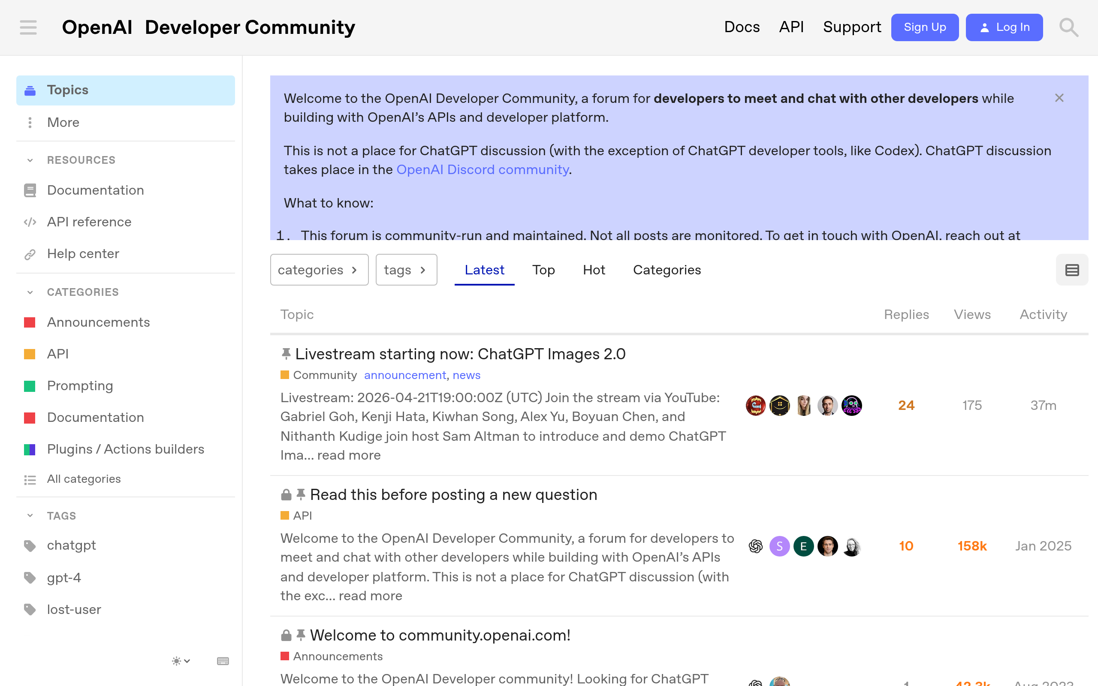
Task: Click the green Prompting category swatch
Action: 30,386
